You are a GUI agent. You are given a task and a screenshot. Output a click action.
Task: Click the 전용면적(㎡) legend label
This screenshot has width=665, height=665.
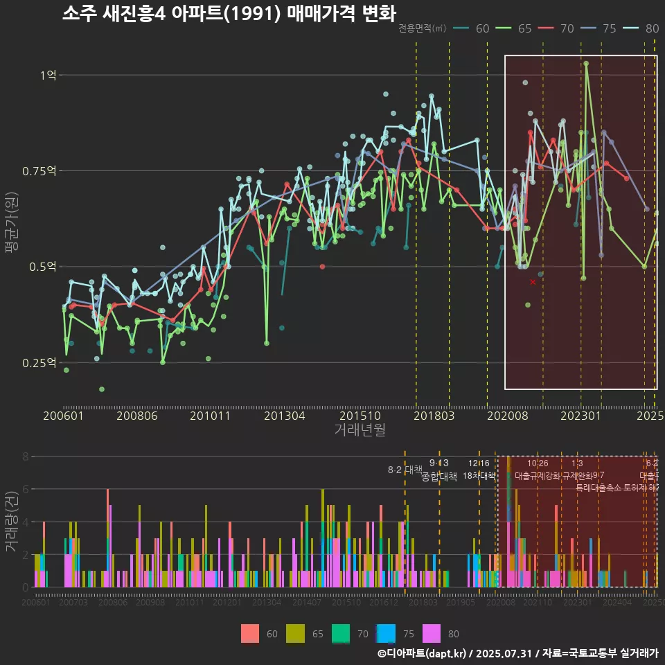pyautogui.click(x=423, y=28)
